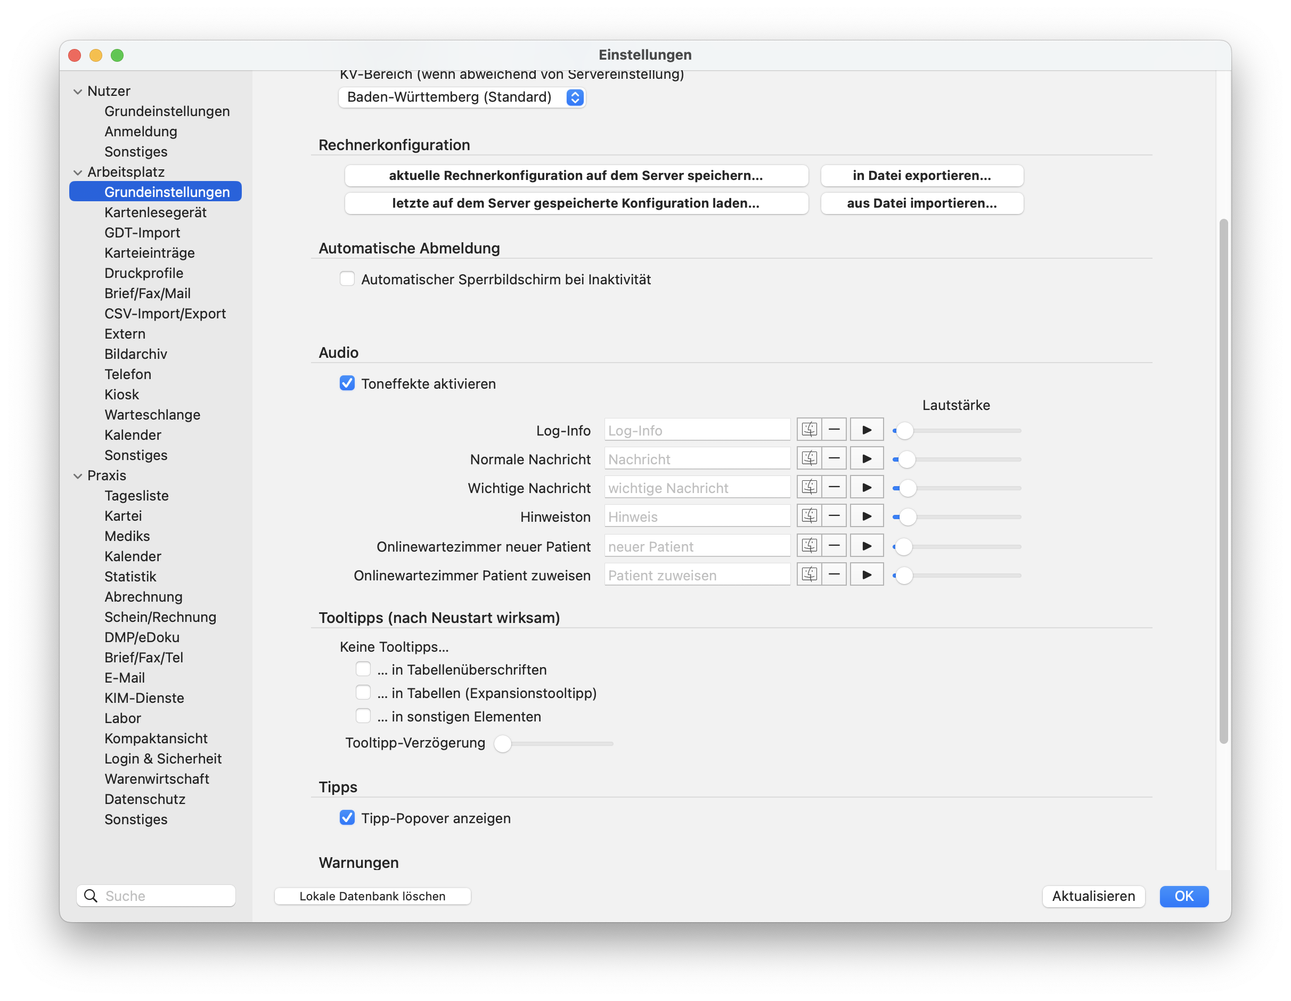Image resolution: width=1291 pixels, height=1001 pixels.
Task: Play the Normale Nachricht sound
Action: (867, 458)
